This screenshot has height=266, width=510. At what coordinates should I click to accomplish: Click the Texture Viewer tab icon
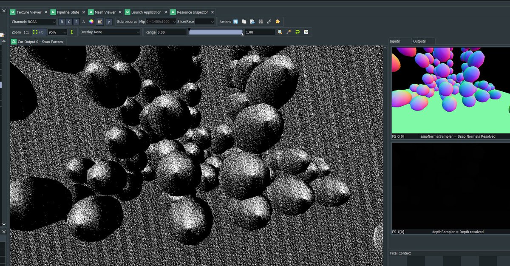click(x=13, y=12)
